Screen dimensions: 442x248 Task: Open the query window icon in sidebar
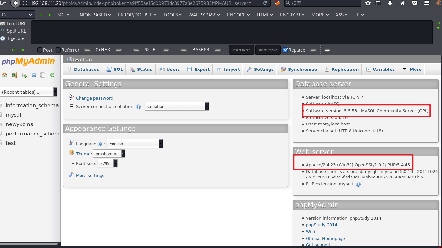pyautogui.click(x=24, y=75)
